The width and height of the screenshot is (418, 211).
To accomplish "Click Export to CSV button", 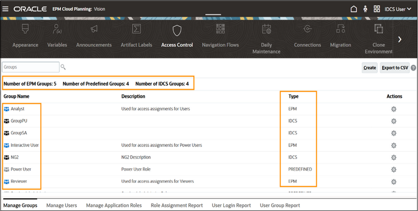I will pos(395,68).
